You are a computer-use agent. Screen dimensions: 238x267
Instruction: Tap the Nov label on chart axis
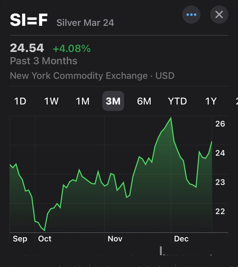pos(115,239)
